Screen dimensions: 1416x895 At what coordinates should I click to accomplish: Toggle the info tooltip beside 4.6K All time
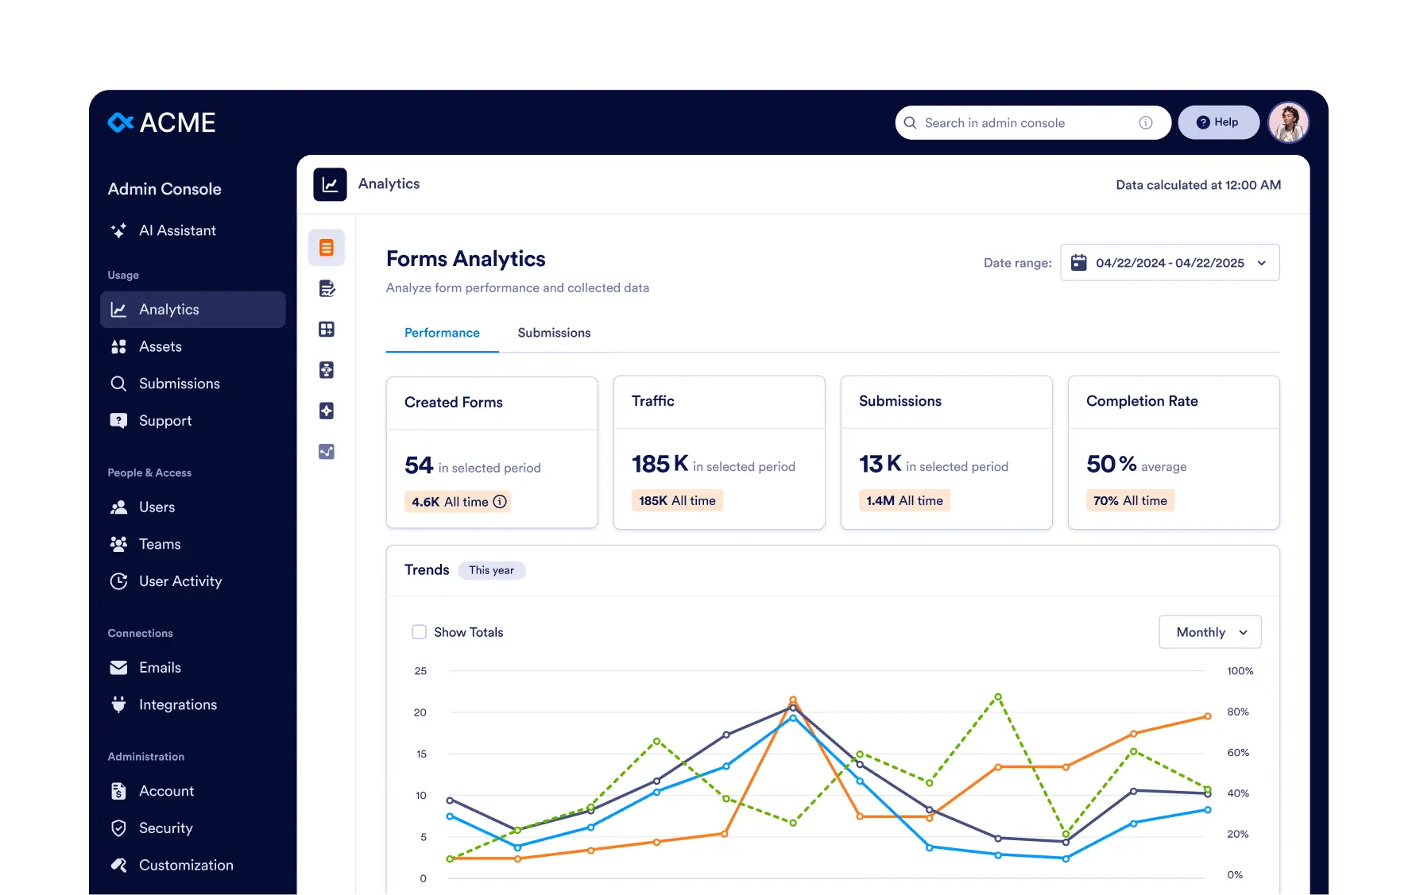499,501
